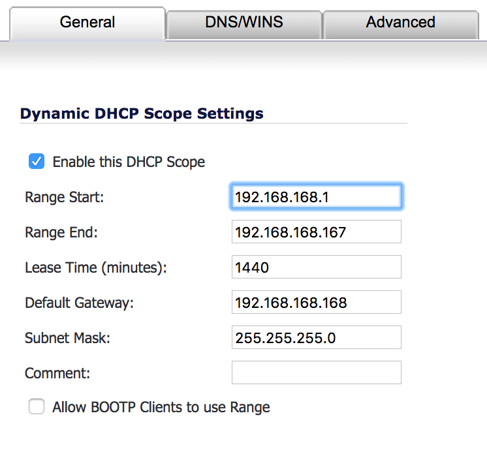Open the DNS/WINS tab
This screenshot has height=454, width=487.
(243, 25)
